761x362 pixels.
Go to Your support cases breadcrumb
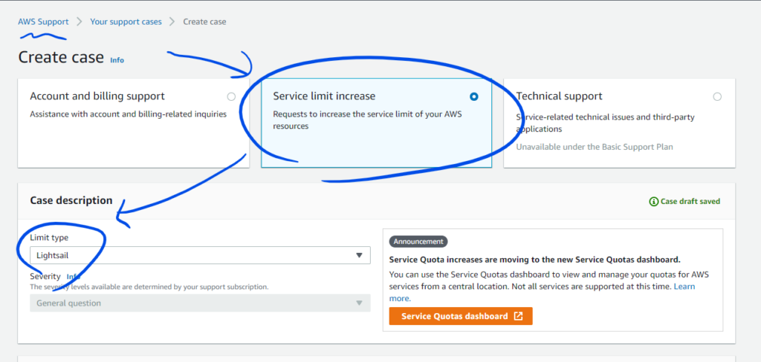pos(126,22)
